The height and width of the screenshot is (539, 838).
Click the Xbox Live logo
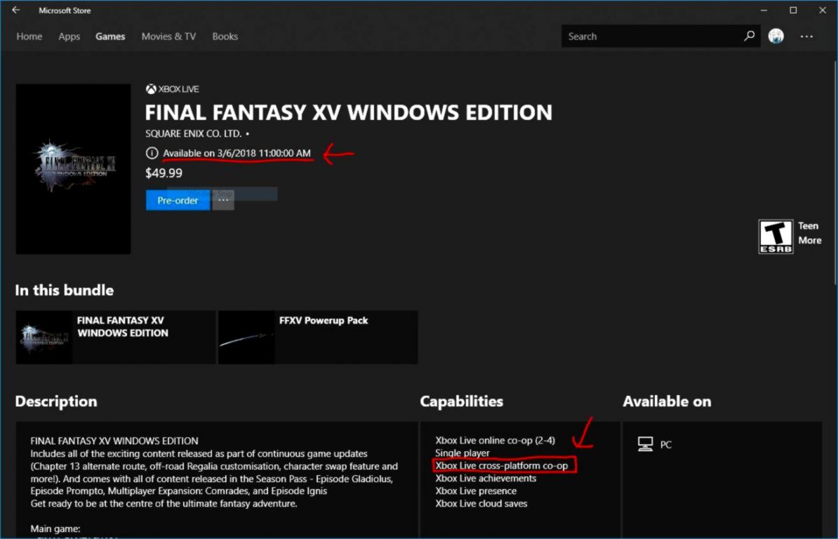click(172, 89)
